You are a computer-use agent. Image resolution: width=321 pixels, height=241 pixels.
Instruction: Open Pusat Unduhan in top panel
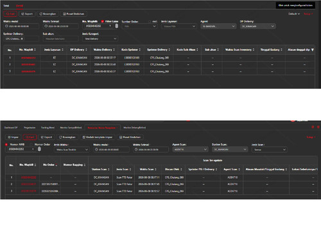click(73, 14)
